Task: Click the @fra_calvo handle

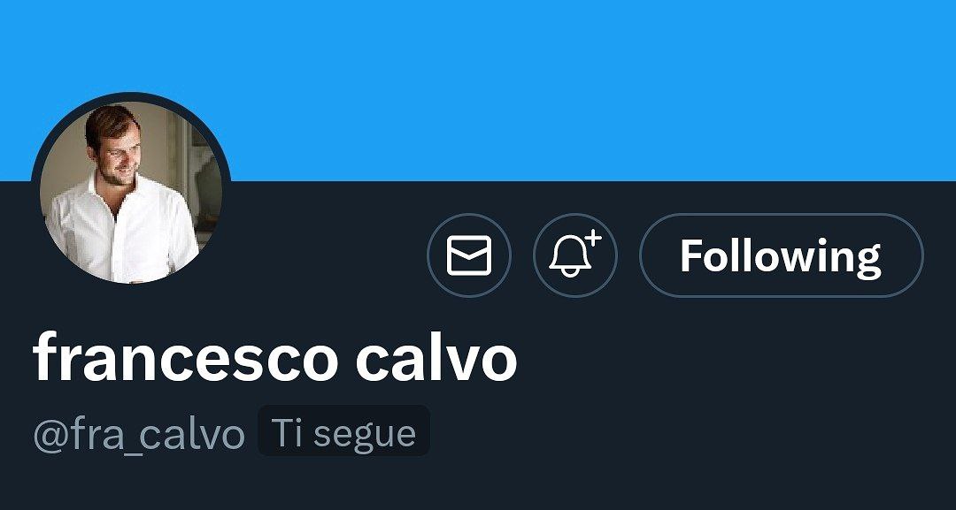Action: (x=139, y=434)
